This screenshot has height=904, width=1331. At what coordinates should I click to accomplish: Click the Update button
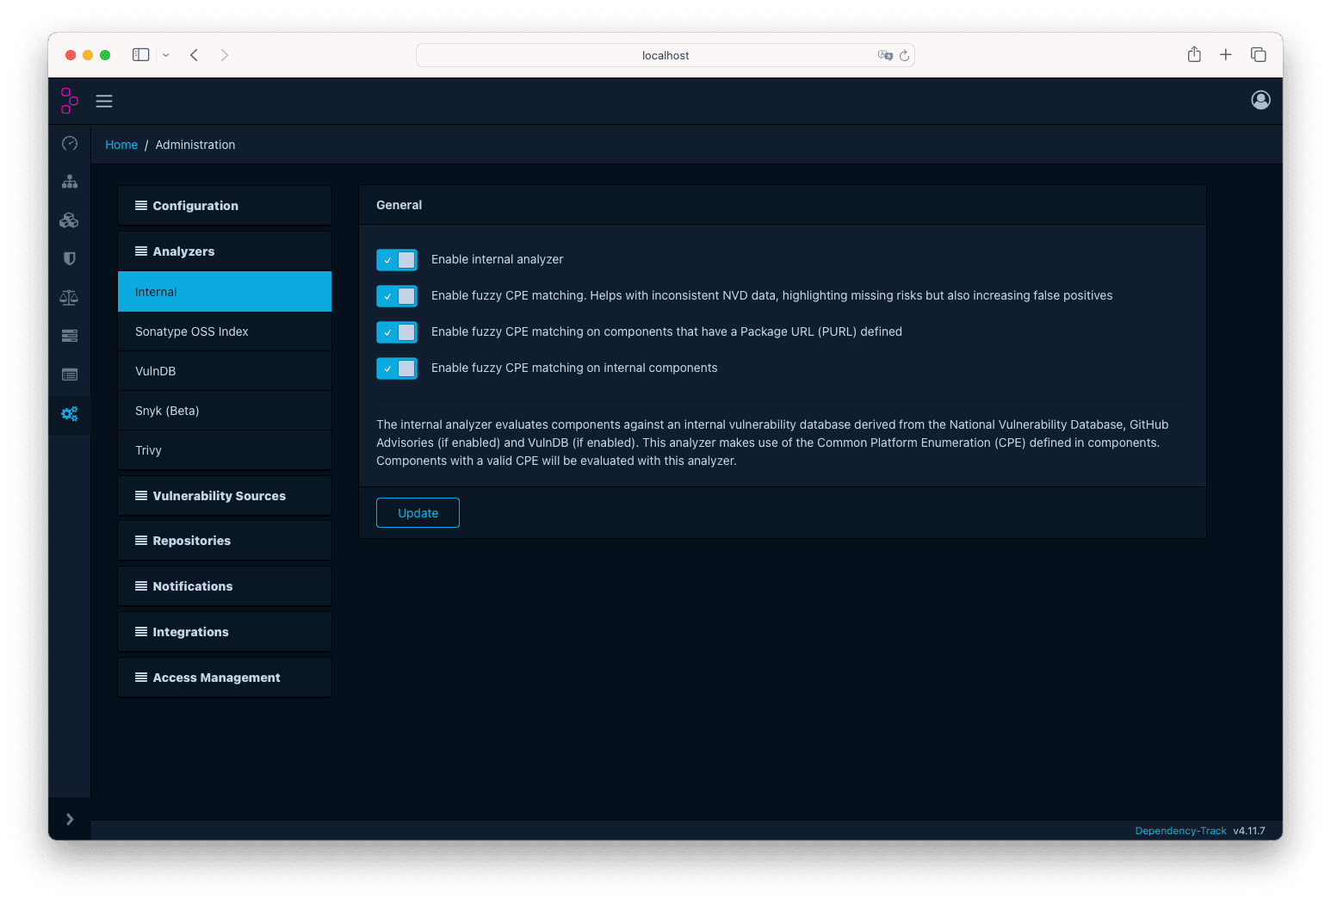[418, 513]
